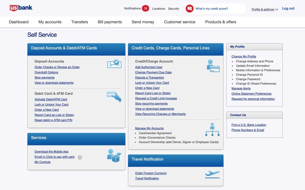The image size is (305, 190).
Task: Open Report Card as Lost or Stolen
Action: [54, 115]
